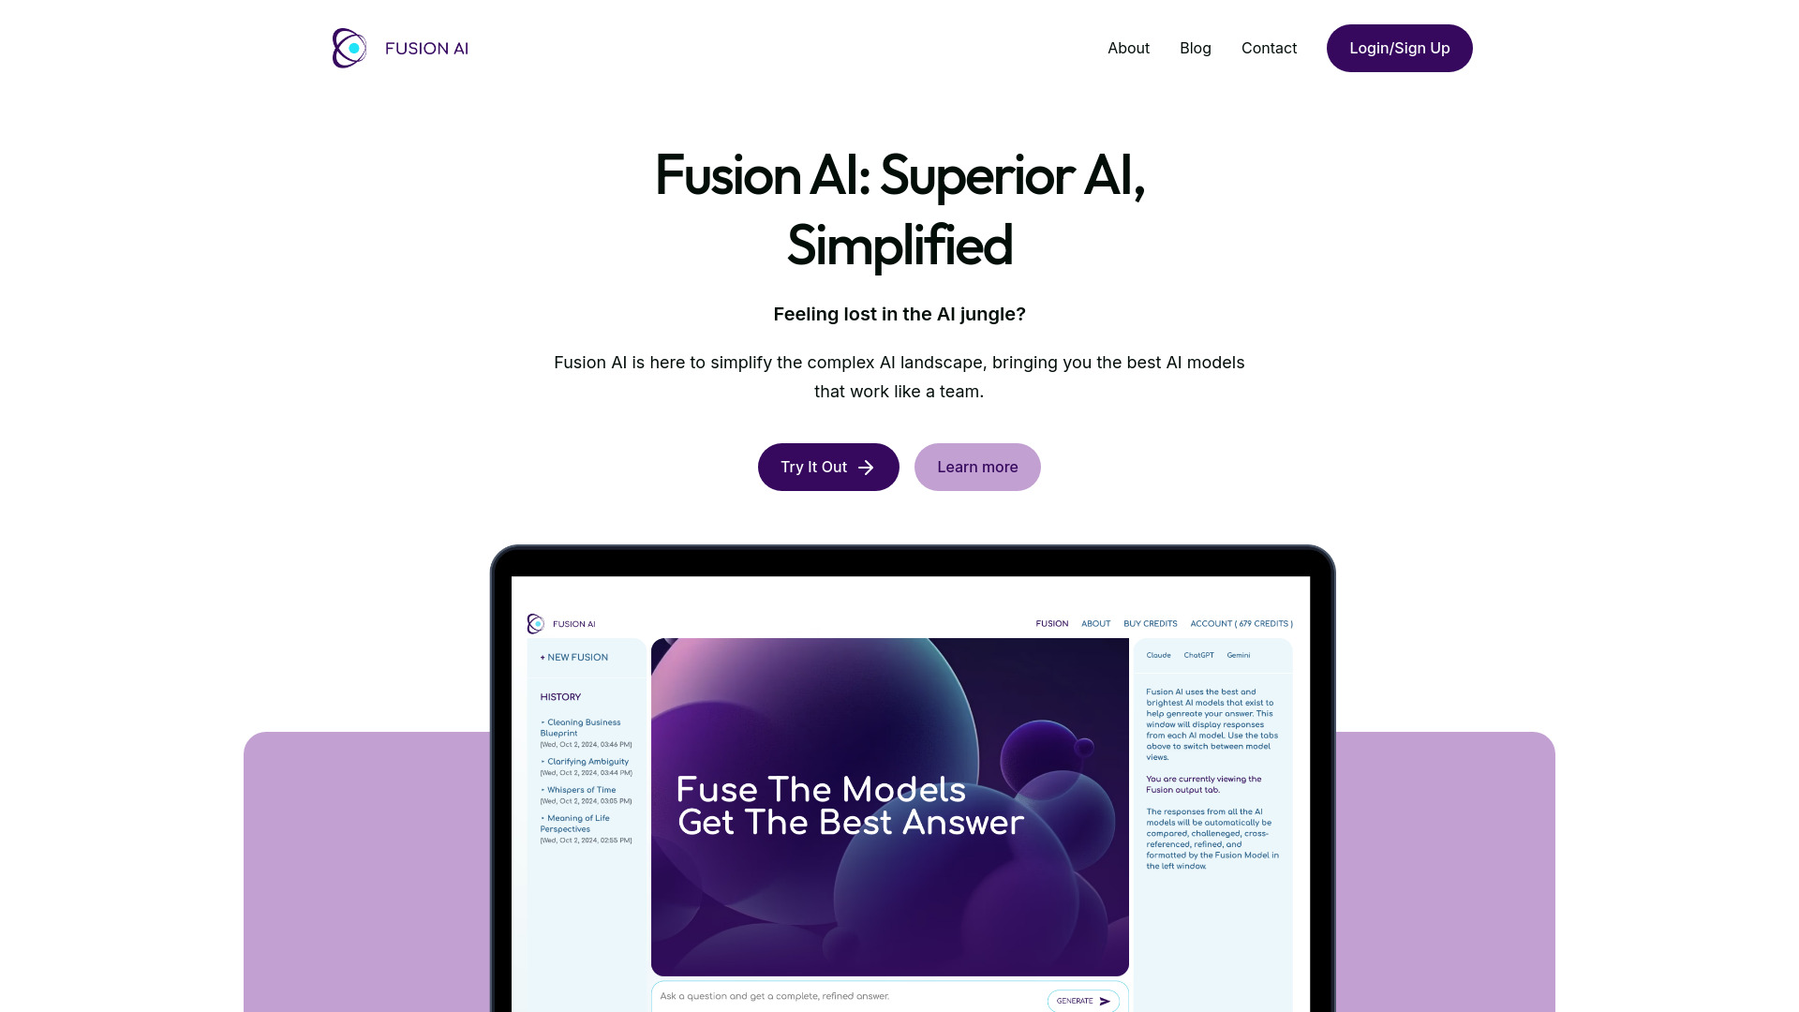1799x1012 pixels.
Task: Click the NEW FUSION plus icon
Action: coord(543,655)
